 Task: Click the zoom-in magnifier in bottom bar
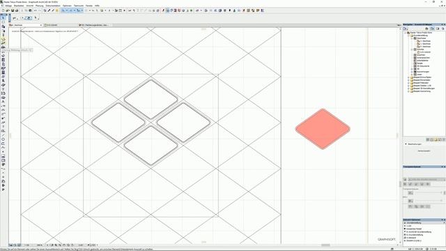[x=56, y=245]
